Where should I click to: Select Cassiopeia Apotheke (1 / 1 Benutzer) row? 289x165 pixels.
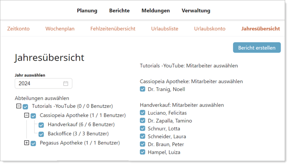click(83, 115)
